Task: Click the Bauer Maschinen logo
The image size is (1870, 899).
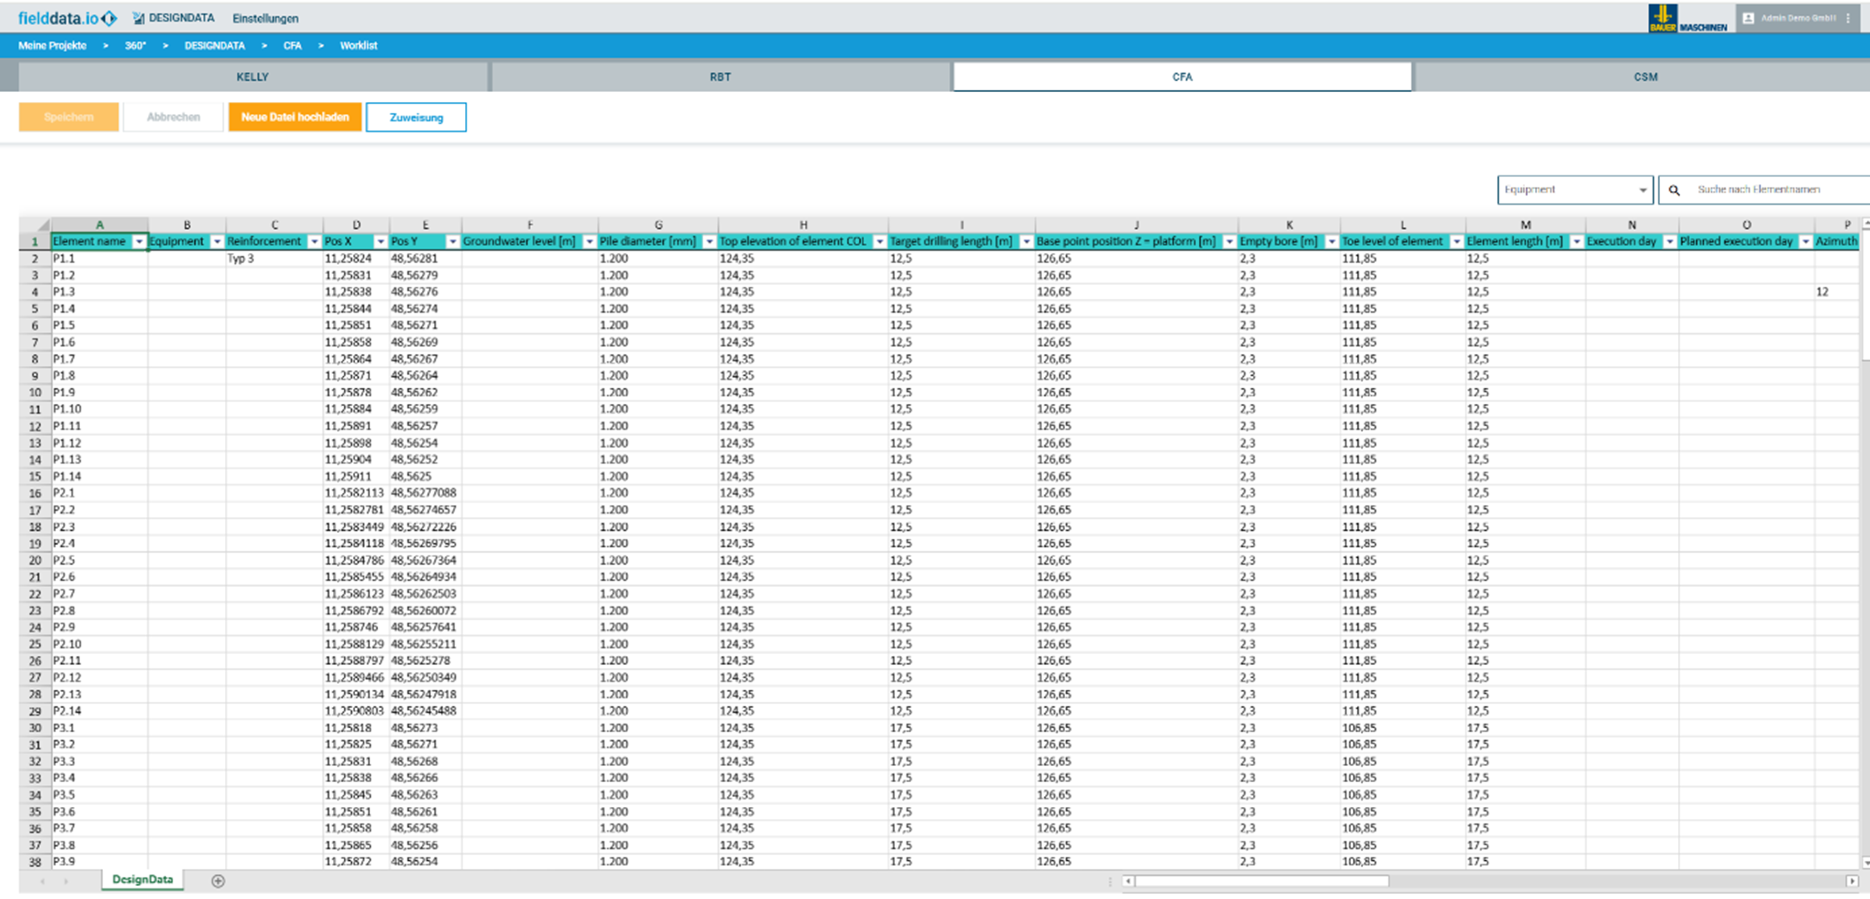Action: click(x=1688, y=18)
